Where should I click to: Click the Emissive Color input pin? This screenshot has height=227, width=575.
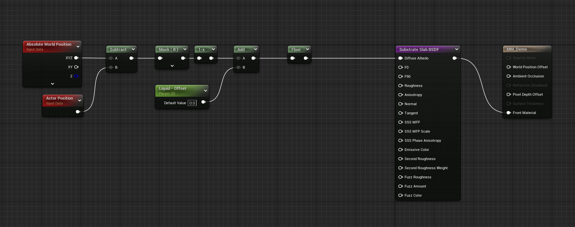tap(400, 150)
